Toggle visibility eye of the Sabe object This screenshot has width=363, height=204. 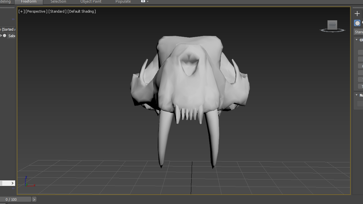(x=1, y=36)
